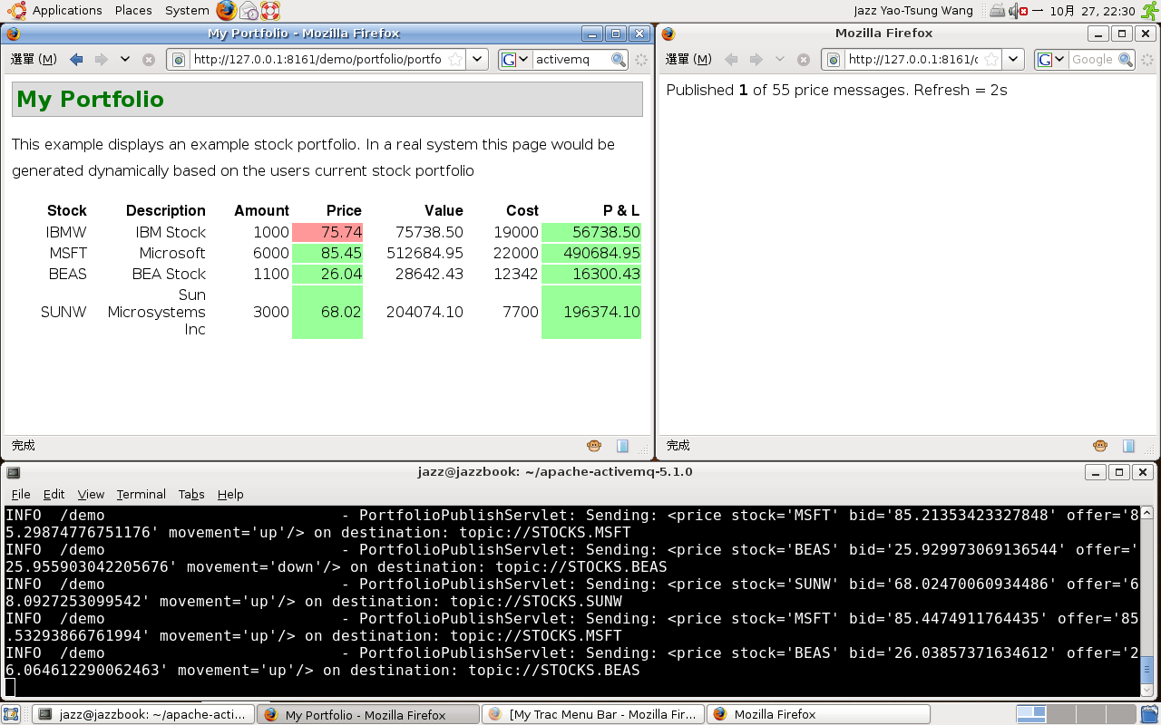Click Firefox icon in My Portfolio title bar
The height and width of the screenshot is (725, 1161).
[x=14, y=34]
